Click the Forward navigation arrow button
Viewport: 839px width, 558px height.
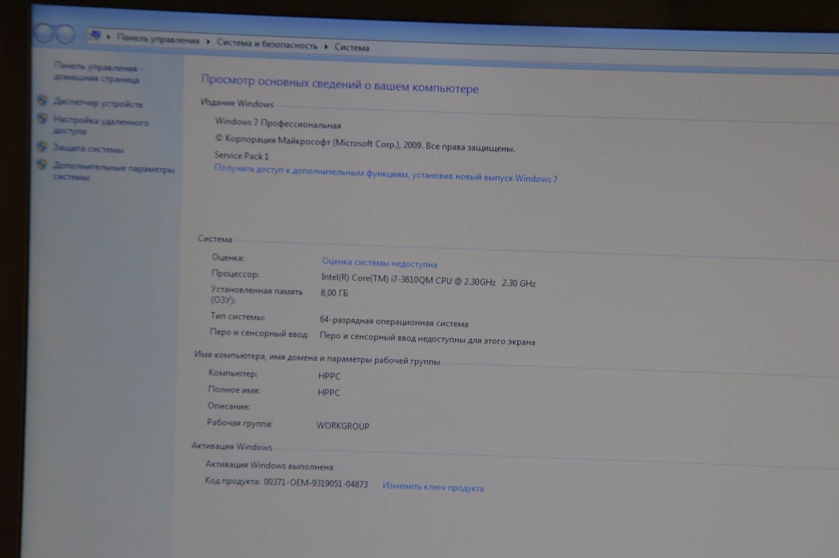click(x=66, y=35)
